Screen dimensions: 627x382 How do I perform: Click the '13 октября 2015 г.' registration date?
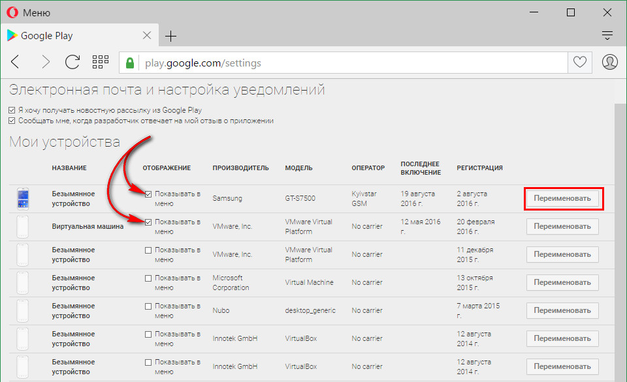point(475,282)
